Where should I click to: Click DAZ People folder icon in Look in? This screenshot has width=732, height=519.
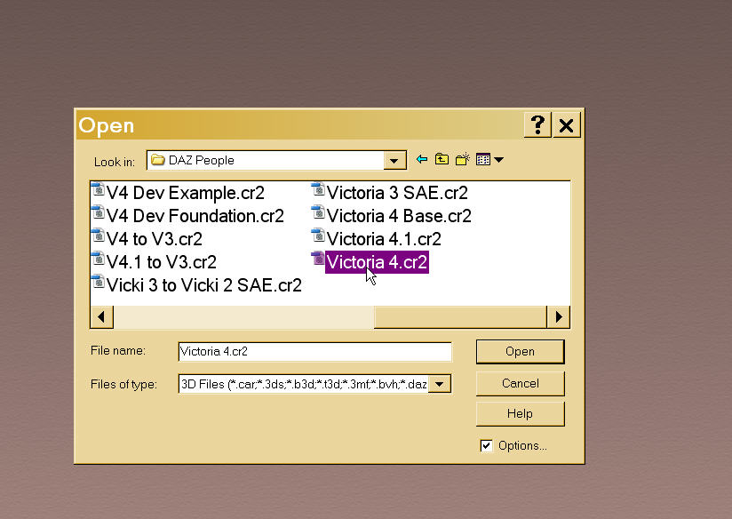(x=158, y=160)
